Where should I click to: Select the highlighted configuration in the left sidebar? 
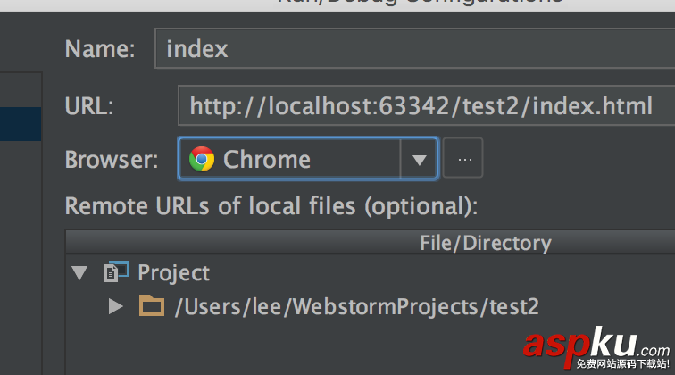(x=20, y=124)
